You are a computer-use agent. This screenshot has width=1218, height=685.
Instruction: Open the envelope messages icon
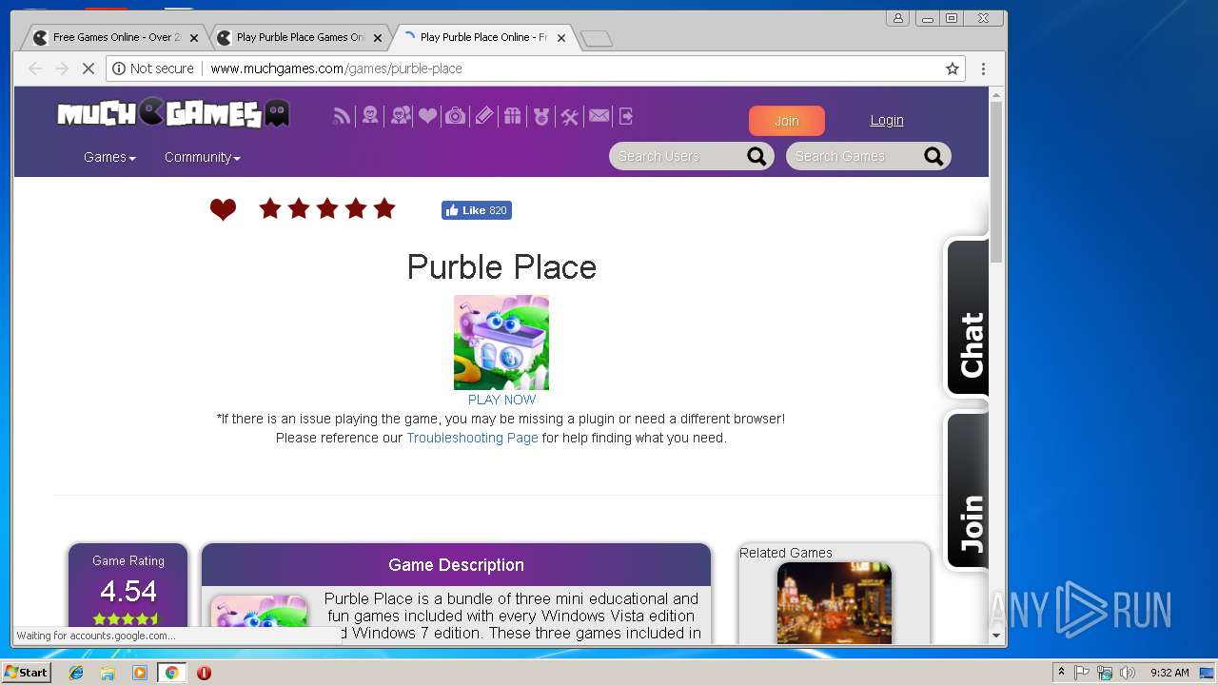tap(599, 116)
